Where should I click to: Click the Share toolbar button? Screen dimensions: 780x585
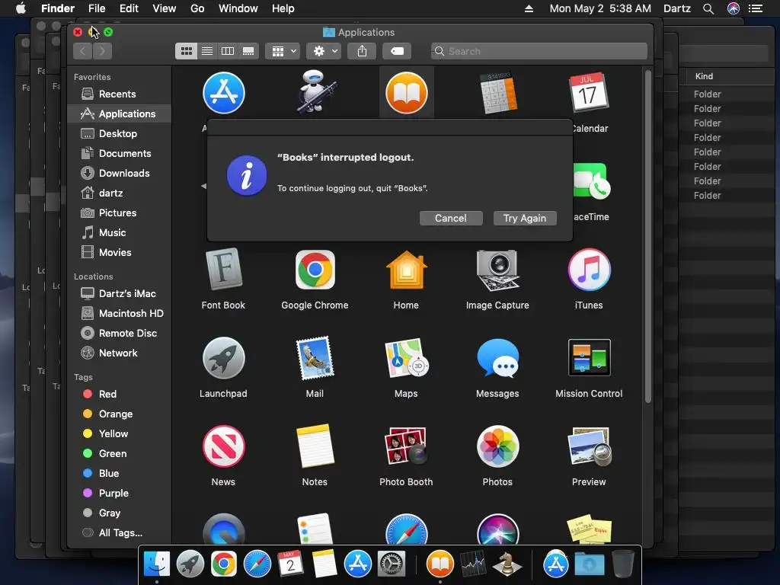[x=362, y=51]
